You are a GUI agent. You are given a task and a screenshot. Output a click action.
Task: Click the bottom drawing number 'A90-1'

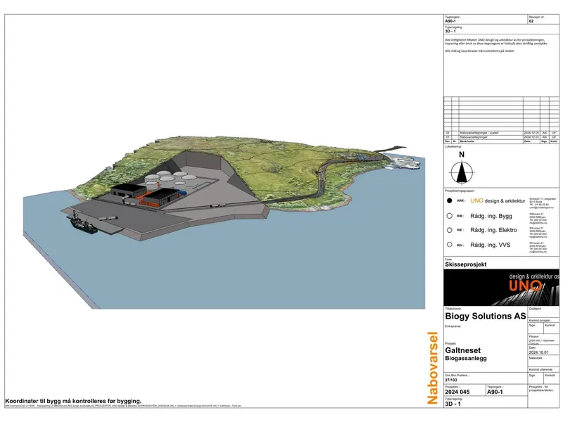[495, 392]
